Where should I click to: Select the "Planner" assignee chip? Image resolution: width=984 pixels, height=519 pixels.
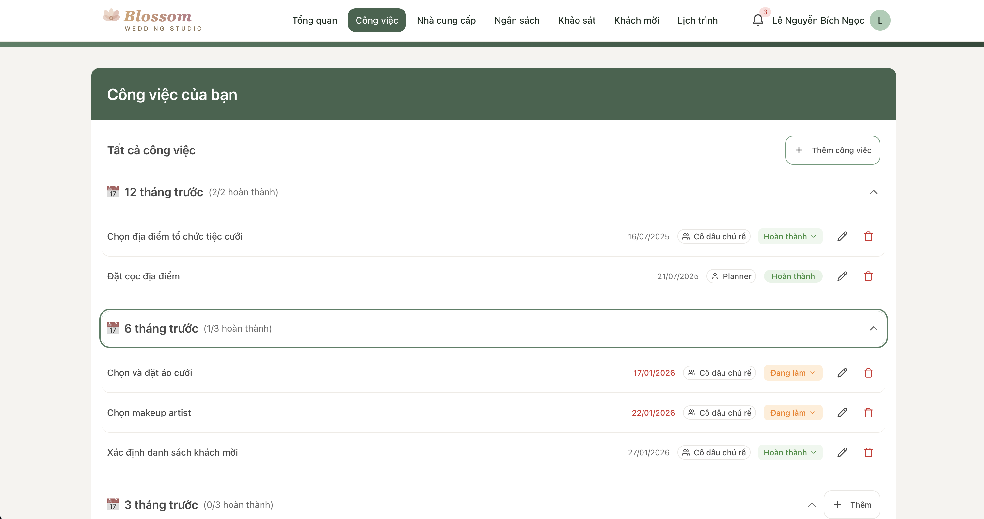(731, 276)
